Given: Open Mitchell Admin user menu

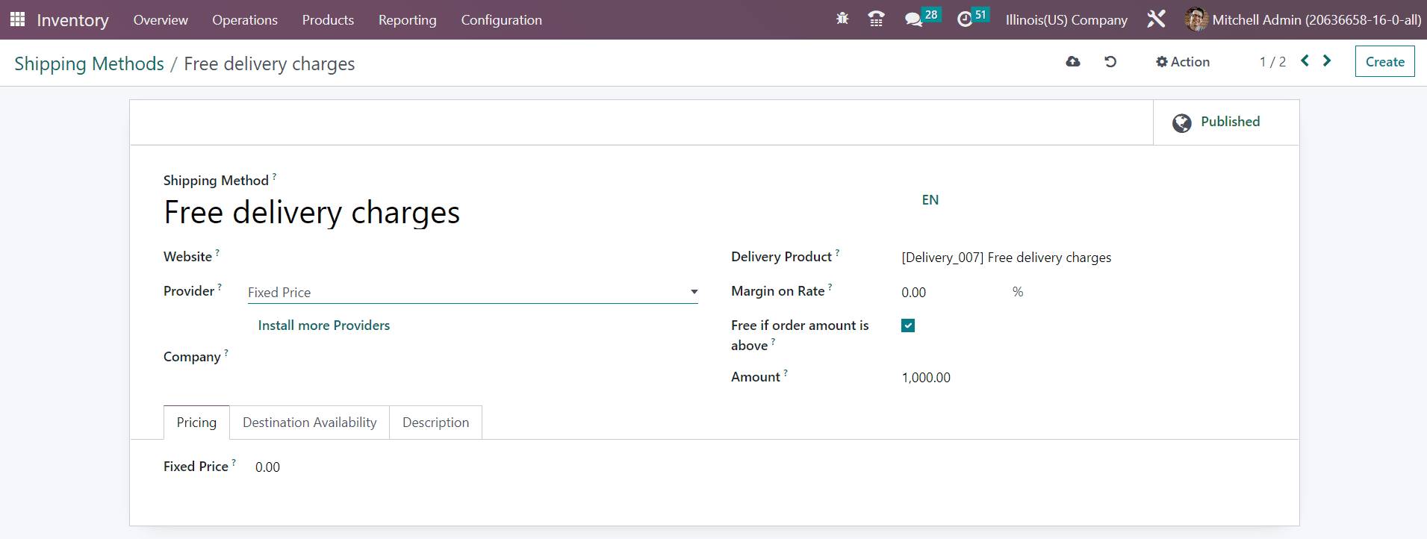Looking at the screenshot, I should point(1303,20).
